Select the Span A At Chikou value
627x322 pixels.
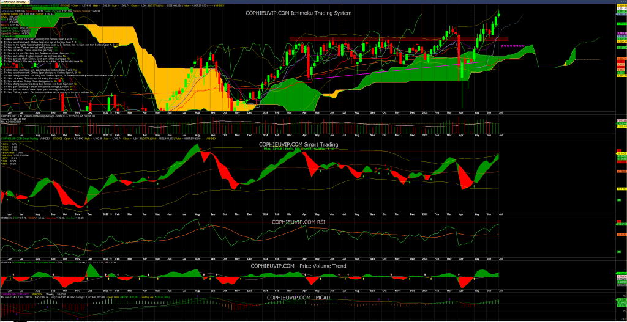(25, 31)
